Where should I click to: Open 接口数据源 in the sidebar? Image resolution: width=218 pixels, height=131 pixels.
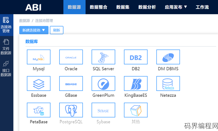[x=6, y=68]
